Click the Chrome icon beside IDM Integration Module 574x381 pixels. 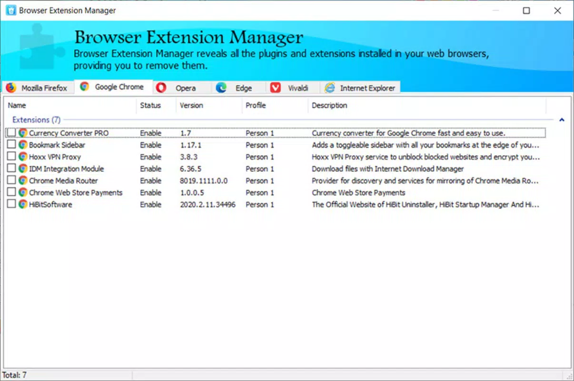pyautogui.click(x=23, y=169)
